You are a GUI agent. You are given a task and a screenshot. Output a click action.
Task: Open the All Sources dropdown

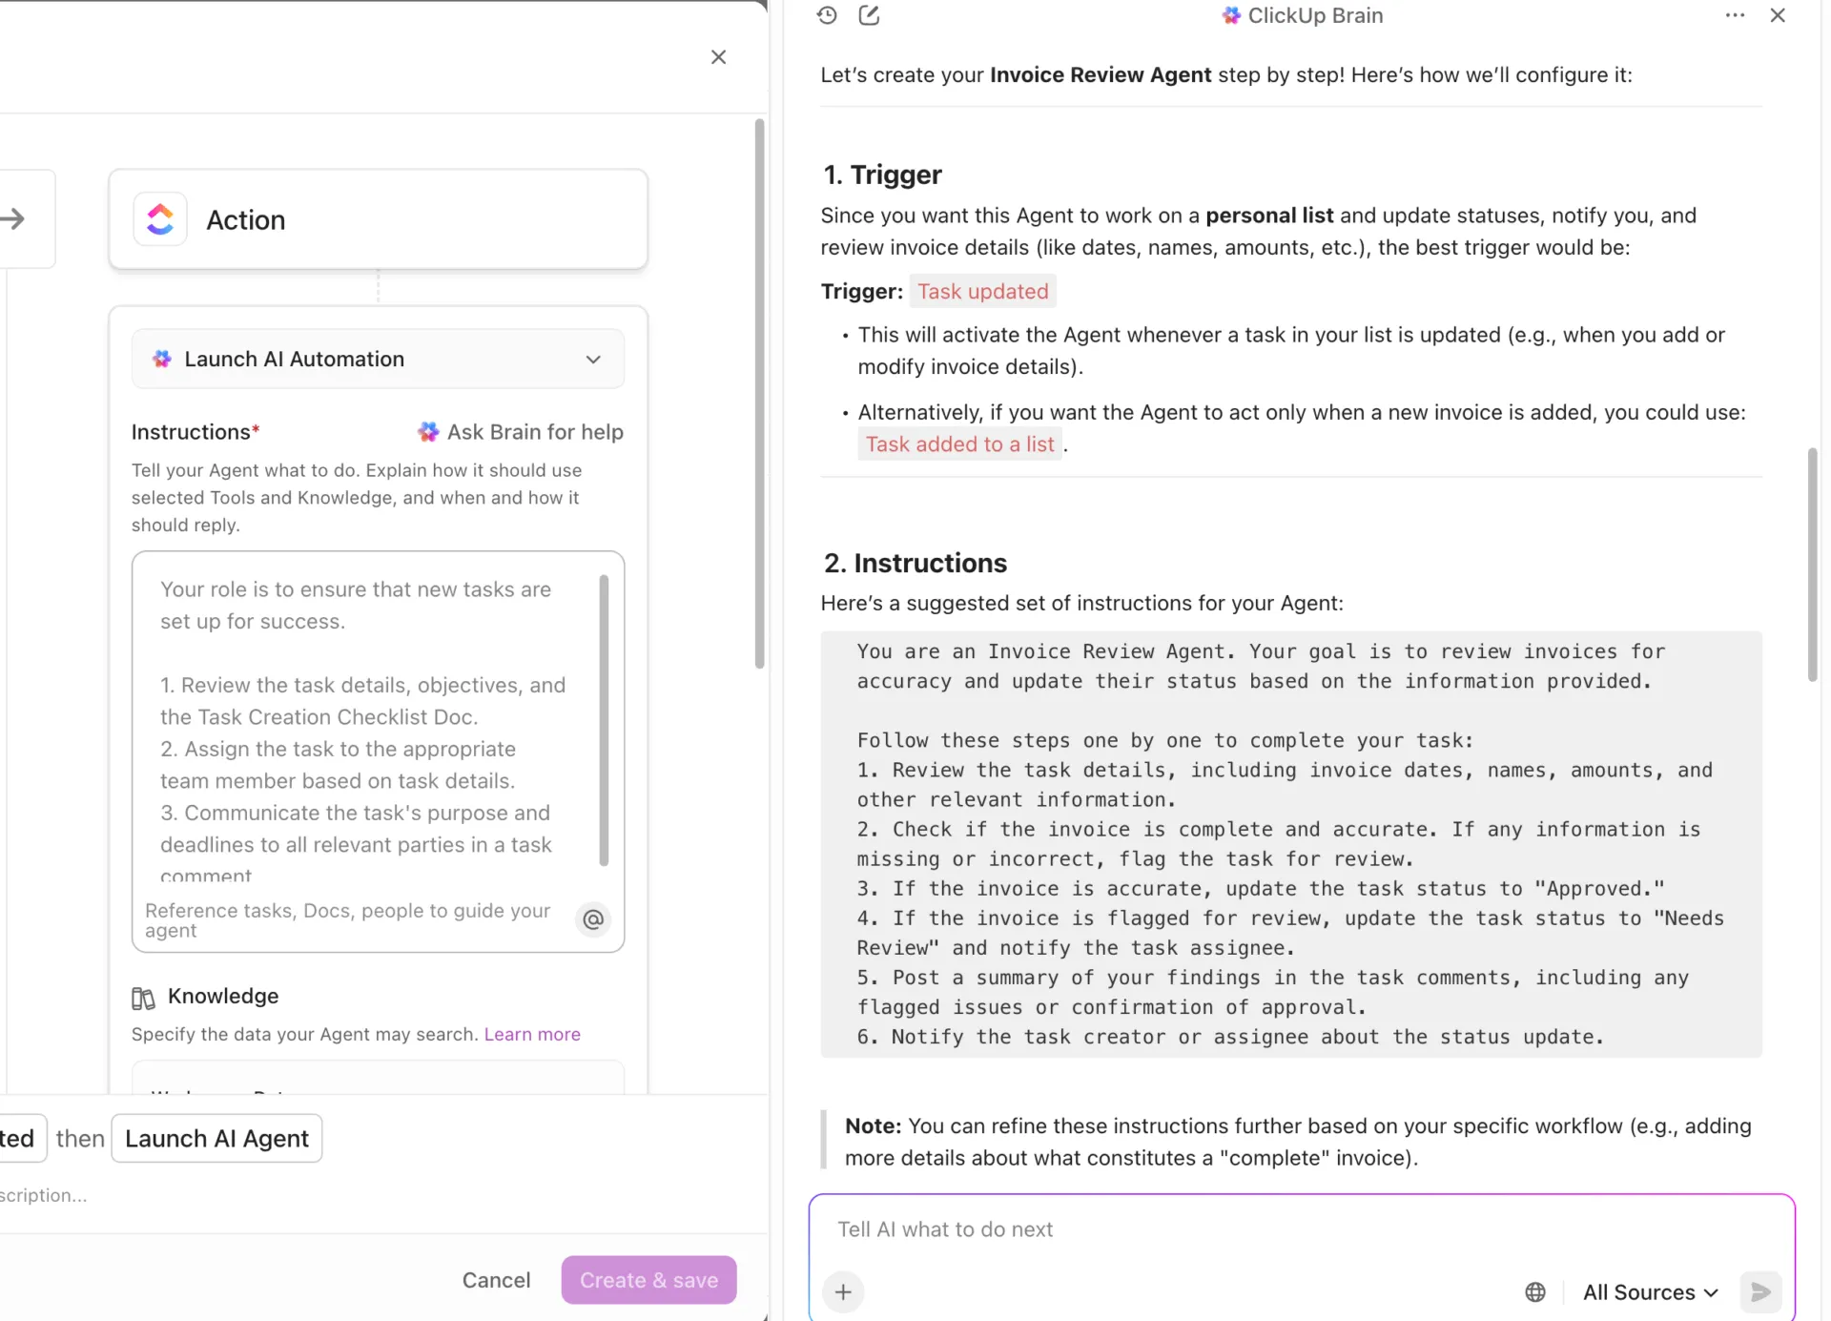(1650, 1292)
